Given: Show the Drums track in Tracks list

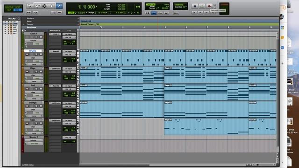Looking at the screenshot, I should pyautogui.click(x=5, y=23).
